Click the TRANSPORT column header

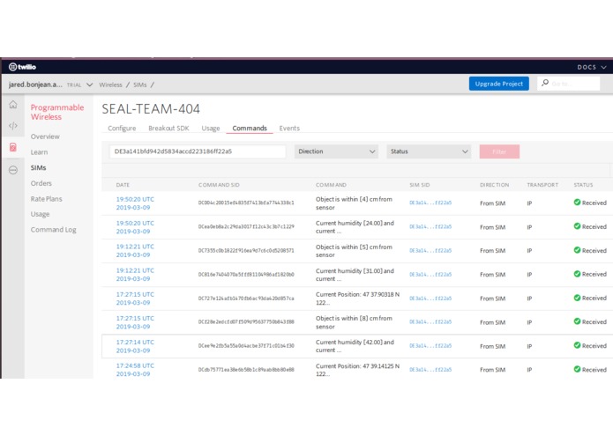point(542,185)
